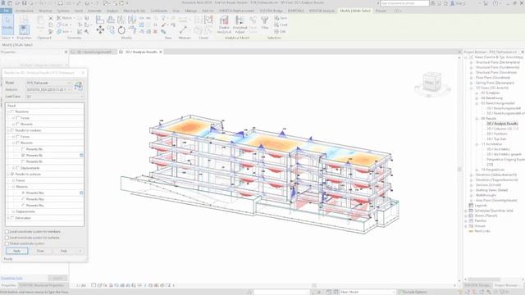Click settings icon beside Moments My row
This screenshot has height=295, width=525.
click(x=81, y=156)
